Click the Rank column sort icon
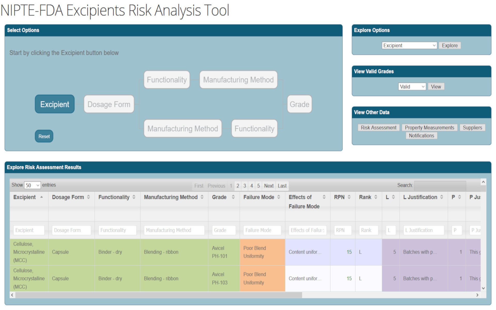Viewport: 496px width, 310px height. click(x=376, y=197)
